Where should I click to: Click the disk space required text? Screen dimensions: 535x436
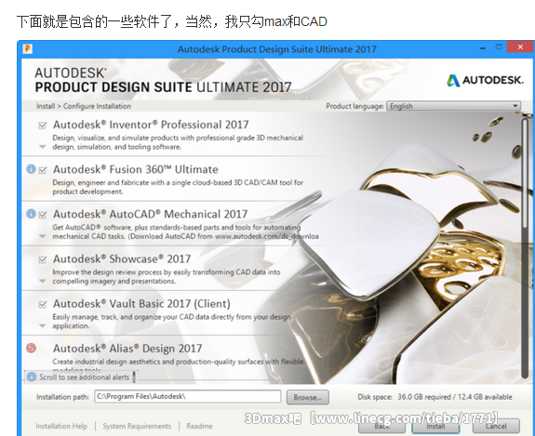pos(435,397)
